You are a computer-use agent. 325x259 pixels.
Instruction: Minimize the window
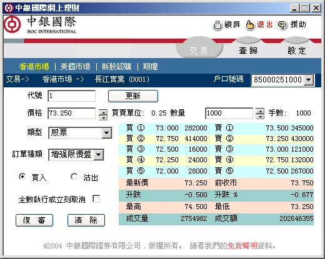point(295,8)
